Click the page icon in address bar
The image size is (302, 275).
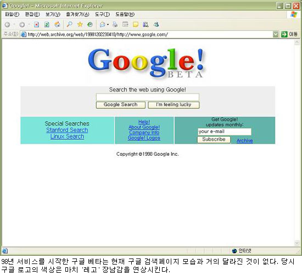point(24,35)
